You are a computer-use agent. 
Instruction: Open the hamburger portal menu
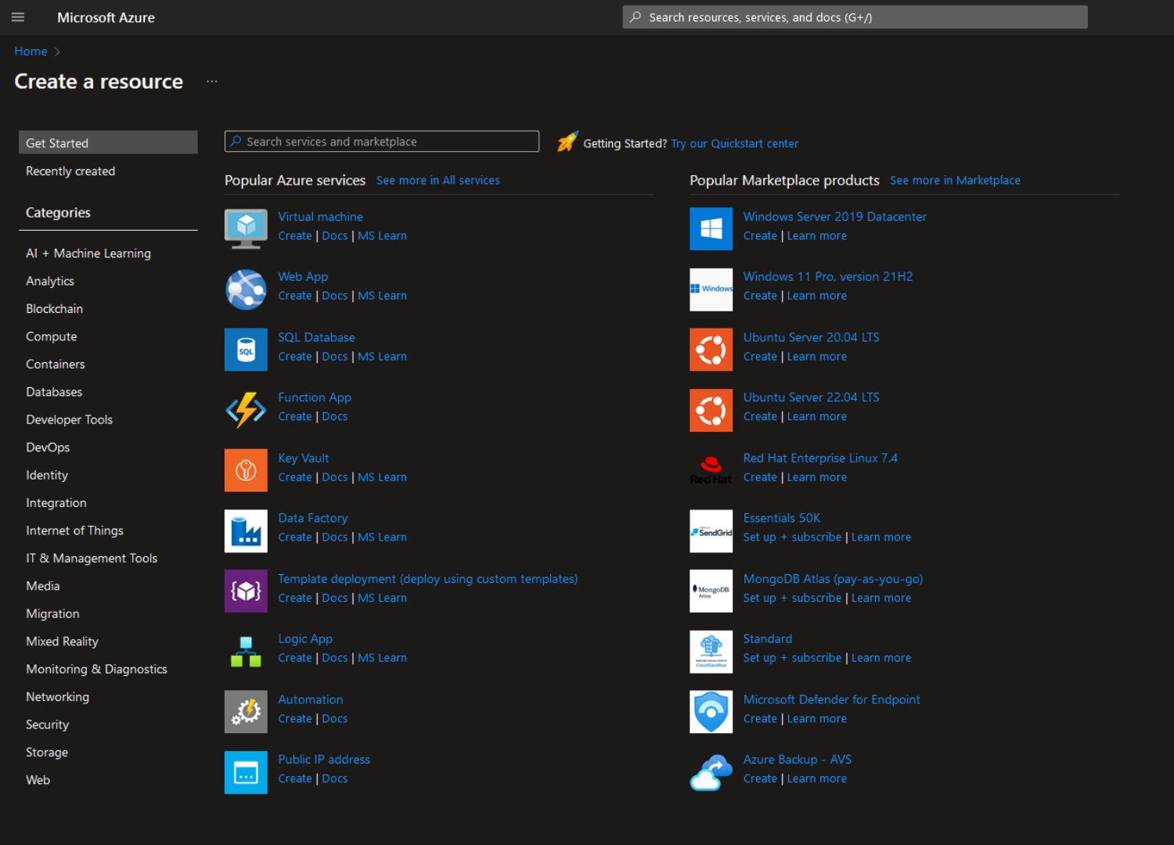tap(18, 17)
